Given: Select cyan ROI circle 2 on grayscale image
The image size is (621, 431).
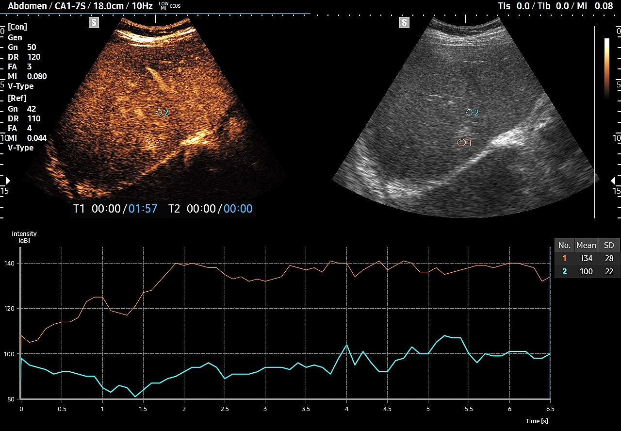Looking at the screenshot, I should (469, 113).
